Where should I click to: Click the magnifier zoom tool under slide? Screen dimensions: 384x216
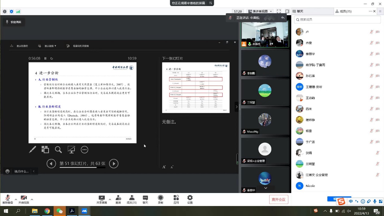pos(58,149)
